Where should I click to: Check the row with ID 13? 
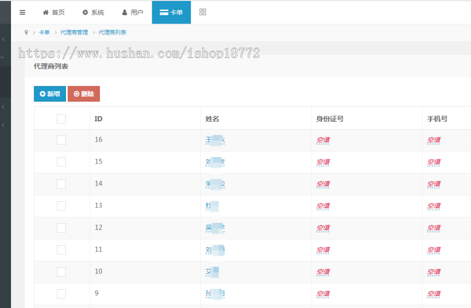(x=61, y=206)
